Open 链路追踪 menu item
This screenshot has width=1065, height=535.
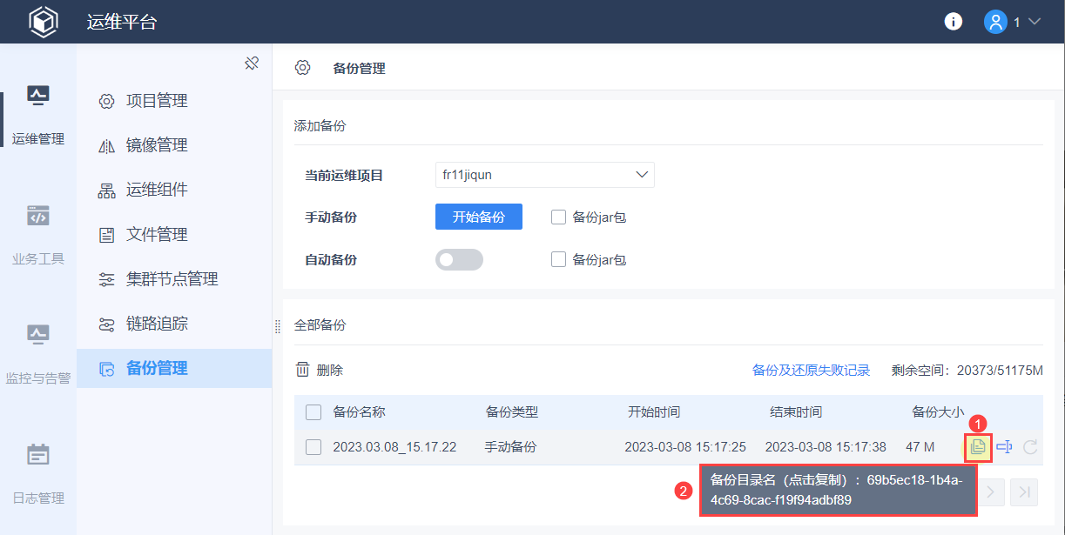click(174, 324)
